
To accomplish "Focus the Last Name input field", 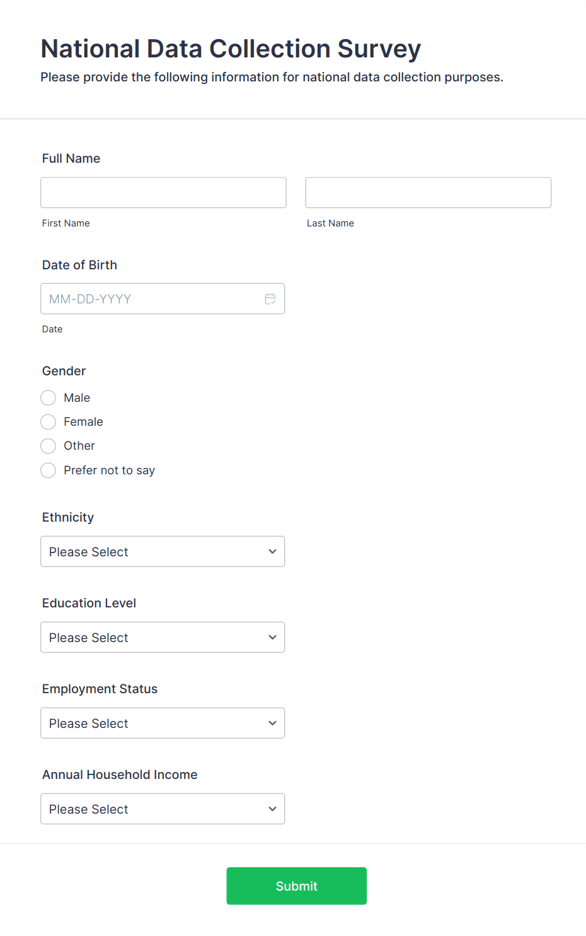I will coord(428,192).
